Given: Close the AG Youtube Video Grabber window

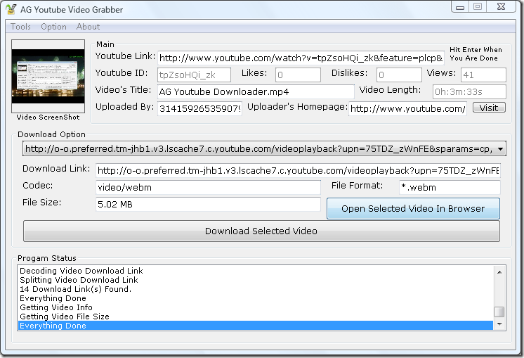Looking at the screenshot, I should [x=501, y=7].
